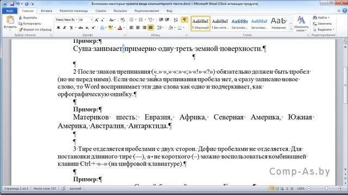Toggle Strikethrough formatting
Viewport: 348px width, 195px height.
click(81, 28)
